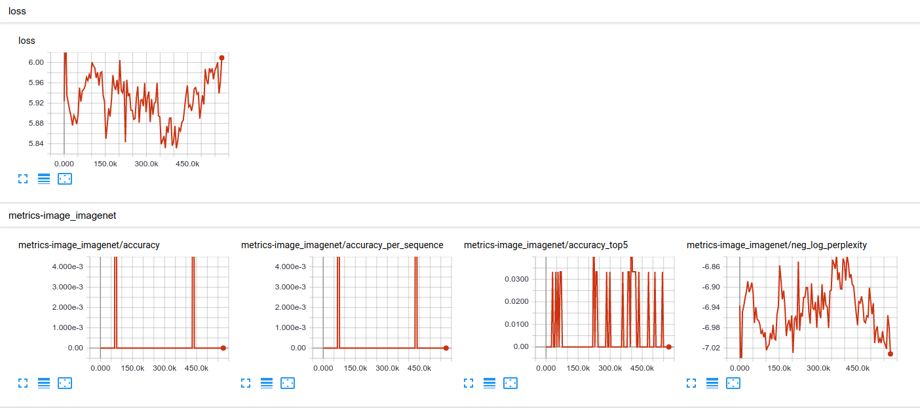
Task: Toggle log scale on the neg_log_perplexity chart
Action: coord(712,383)
